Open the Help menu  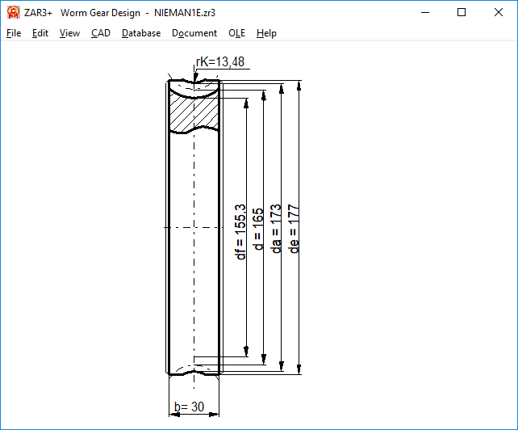[x=266, y=33]
